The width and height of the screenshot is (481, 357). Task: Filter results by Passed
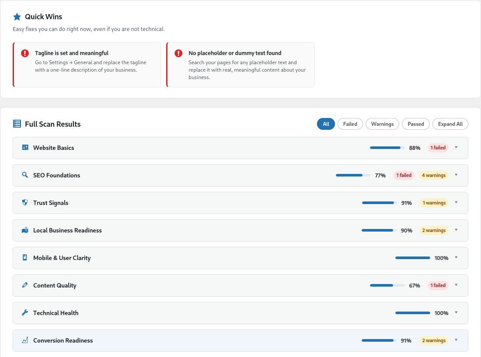pyautogui.click(x=416, y=124)
